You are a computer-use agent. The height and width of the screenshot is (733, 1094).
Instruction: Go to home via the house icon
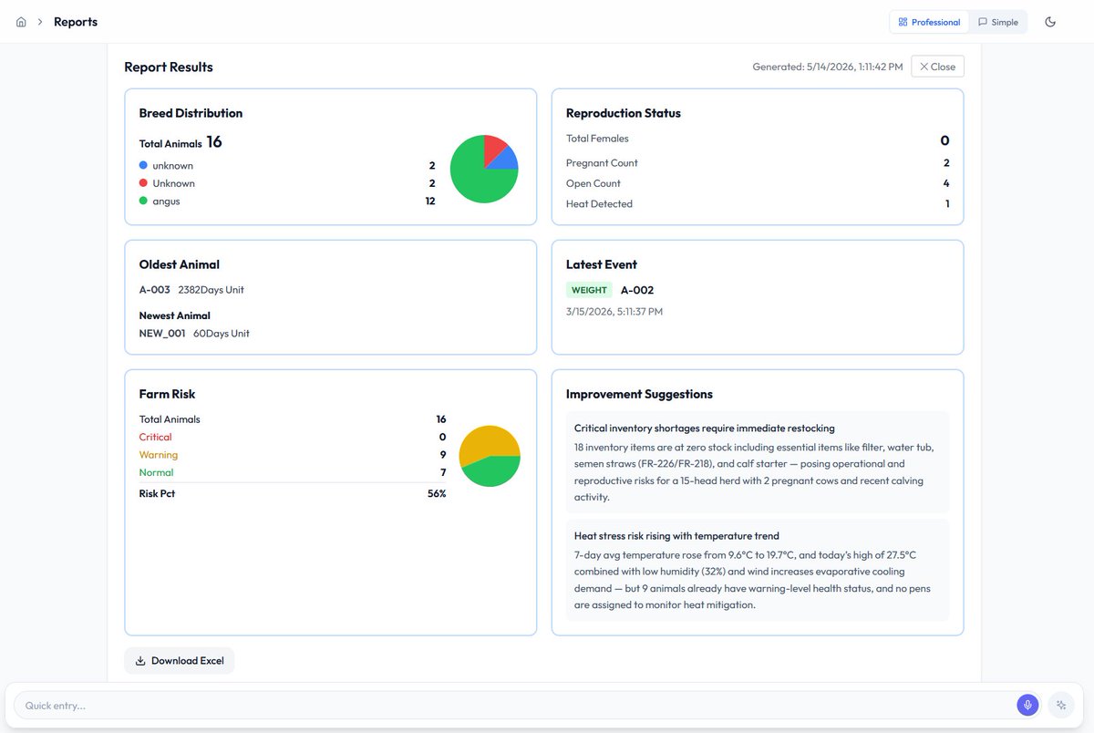click(21, 22)
